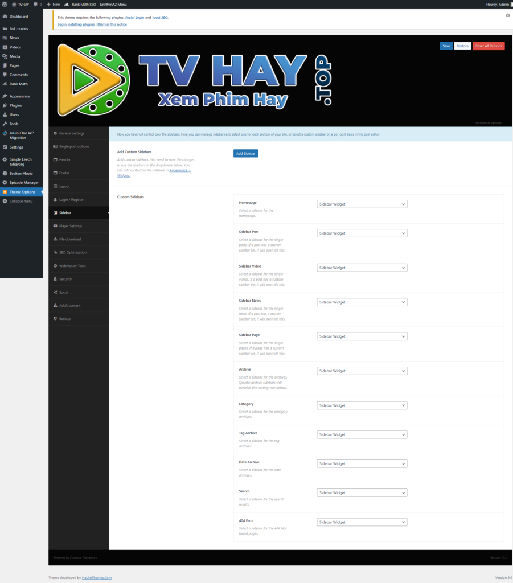The image size is (513, 583).
Task: Open the News admin menu item
Action: 22,38
